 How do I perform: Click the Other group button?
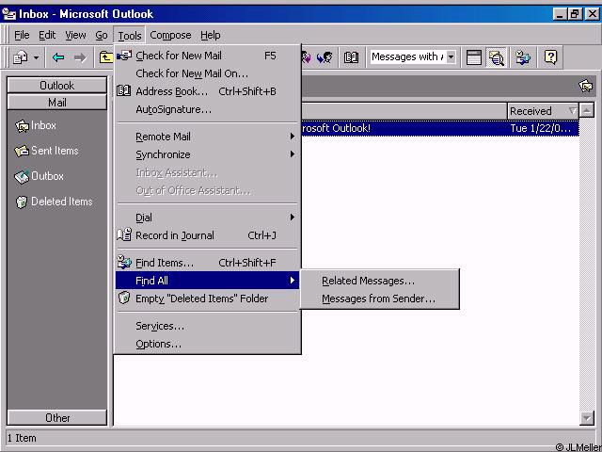coord(57,418)
